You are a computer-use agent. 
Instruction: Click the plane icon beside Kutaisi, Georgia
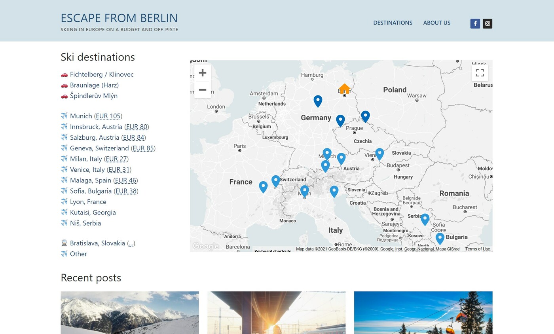tap(64, 212)
